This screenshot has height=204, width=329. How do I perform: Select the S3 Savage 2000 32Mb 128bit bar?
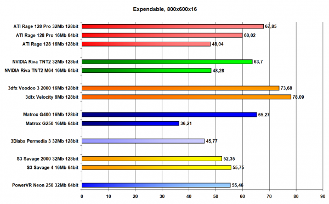tap(152, 158)
